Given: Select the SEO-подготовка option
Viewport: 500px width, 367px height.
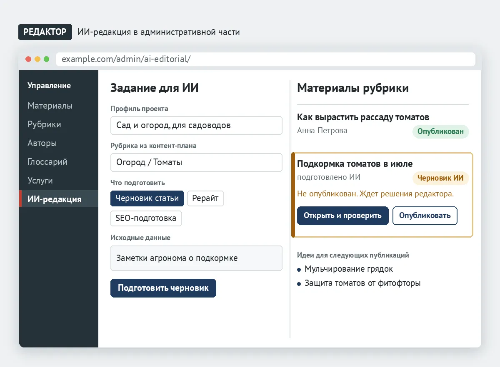Looking at the screenshot, I should click(x=146, y=218).
